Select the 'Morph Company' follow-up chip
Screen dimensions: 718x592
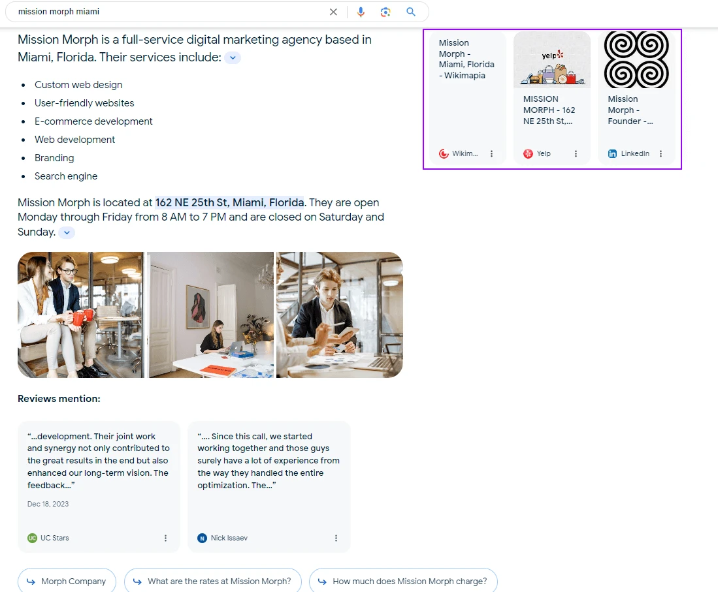[x=67, y=581]
